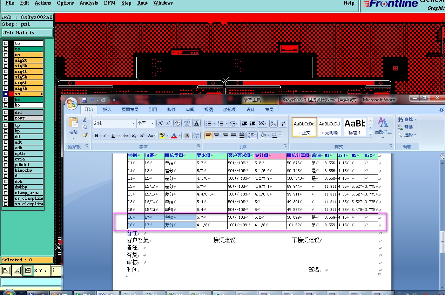The width and height of the screenshot is (445, 295).
Task: Open Word help question mark
Action: click(441, 109)
